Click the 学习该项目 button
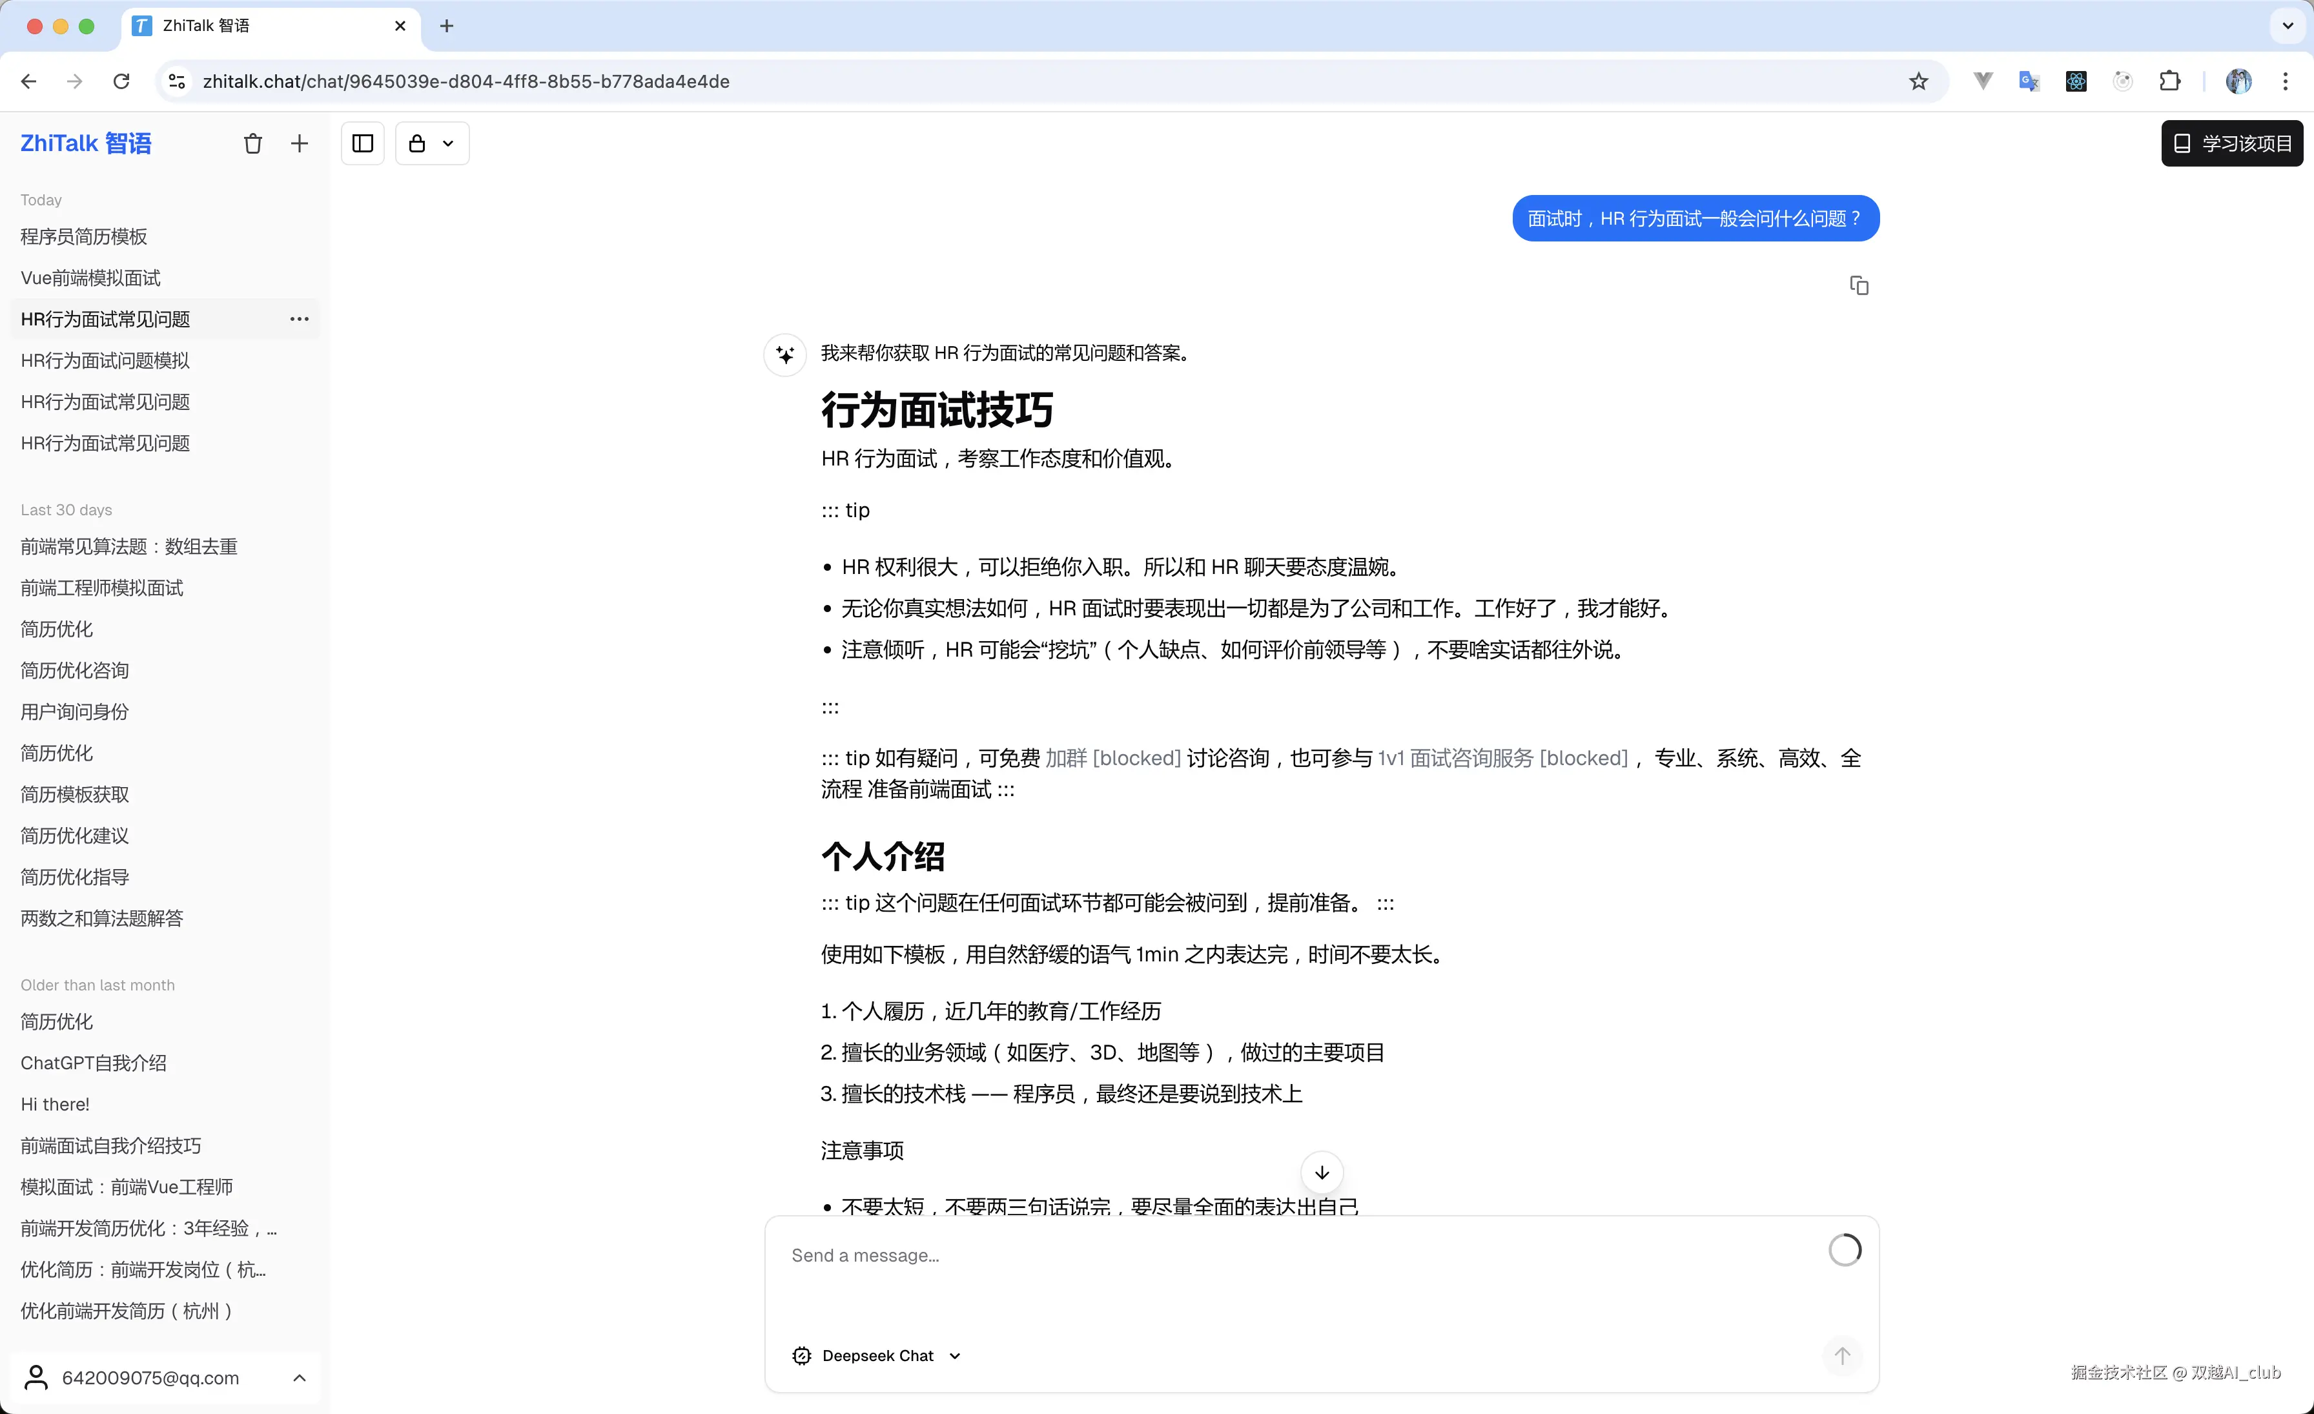This screenshot has width=2314, height=1414. [2232, 143]
